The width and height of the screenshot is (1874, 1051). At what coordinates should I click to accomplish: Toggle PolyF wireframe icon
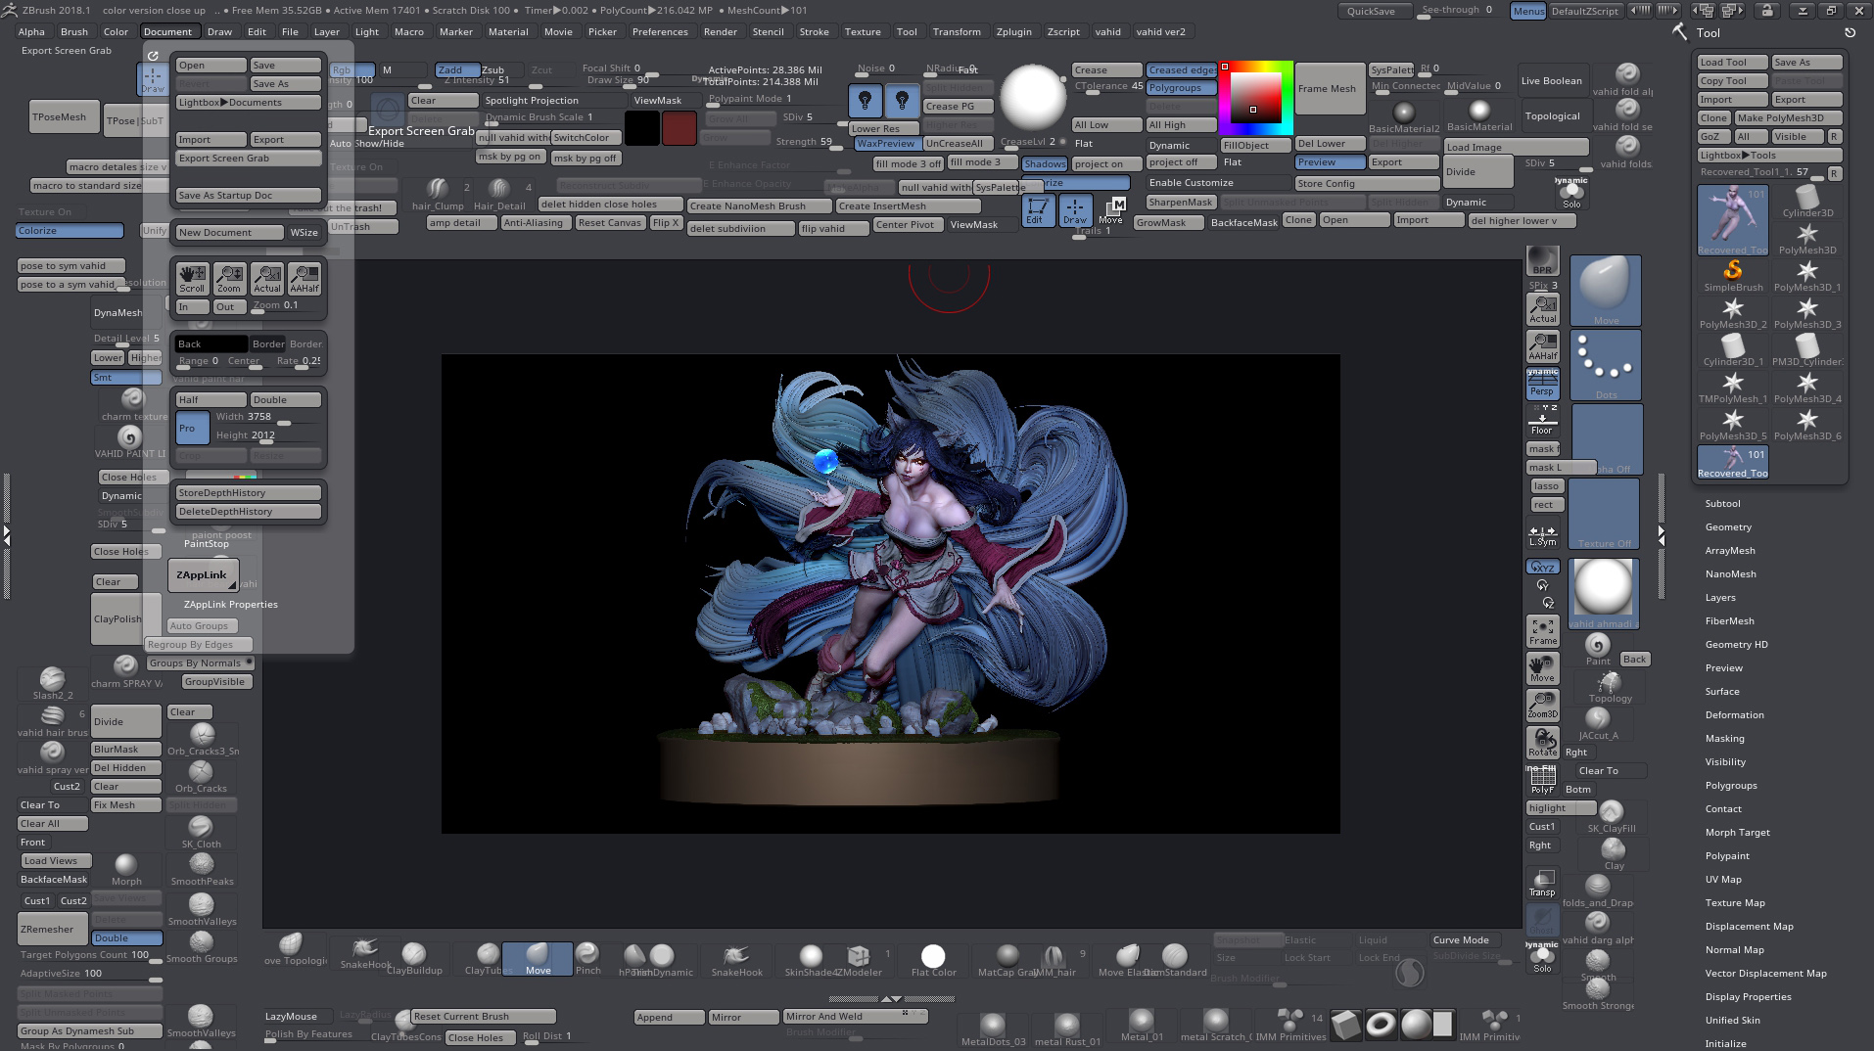point(1542,780)
